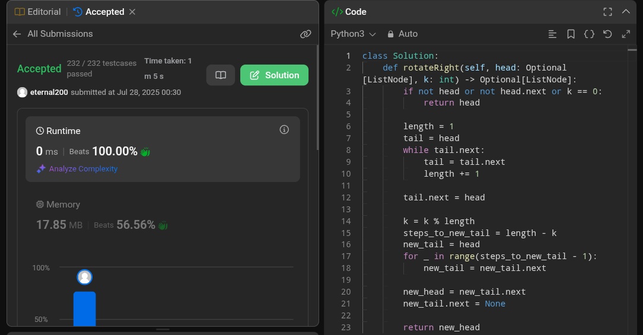This screenshot has height=335, width=643.
Task: Format code with the align-lines icon
Action: (552, 34)
